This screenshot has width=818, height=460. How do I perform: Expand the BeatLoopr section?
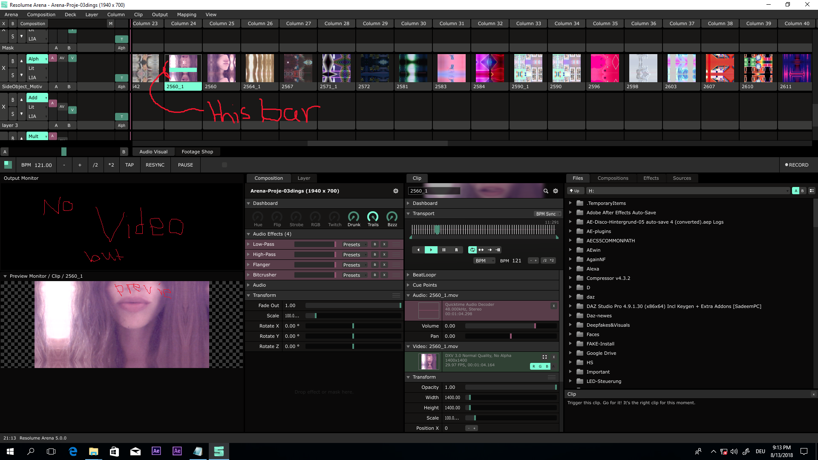click(x=408, y=275)
